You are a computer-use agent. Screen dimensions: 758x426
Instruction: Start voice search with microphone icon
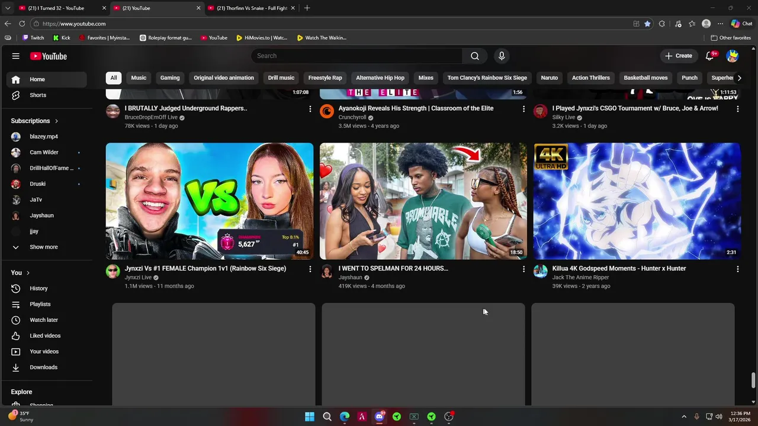point(502,56)
